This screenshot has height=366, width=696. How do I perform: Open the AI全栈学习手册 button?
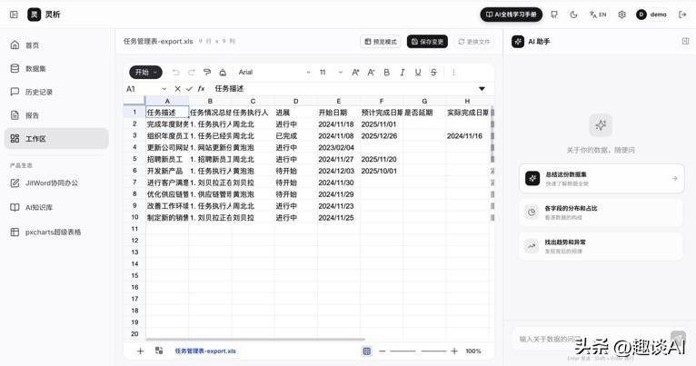point(512,15)
